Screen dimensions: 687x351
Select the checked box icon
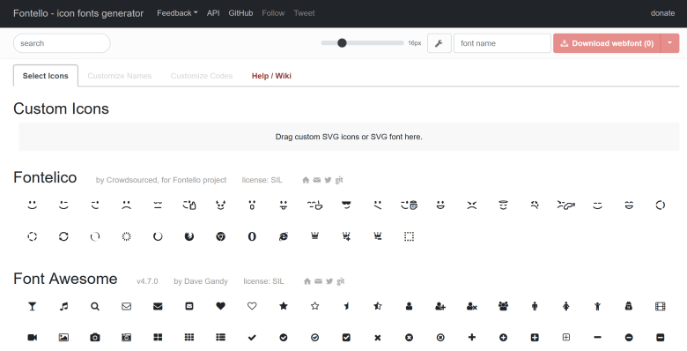pyautogui.click(x=346, y=338)
